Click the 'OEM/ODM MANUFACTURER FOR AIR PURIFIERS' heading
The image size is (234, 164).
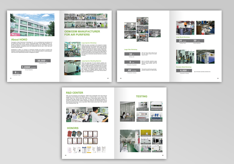click(82, 33)
